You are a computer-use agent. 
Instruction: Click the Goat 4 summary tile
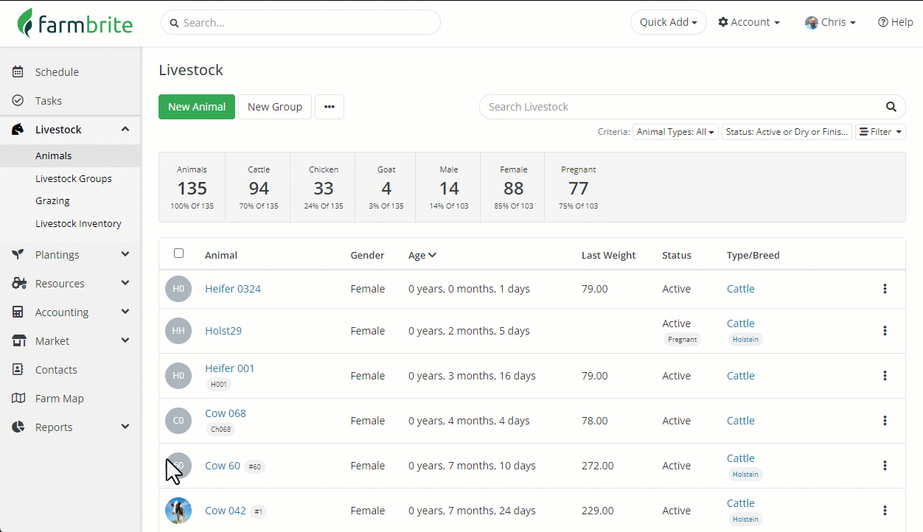386,188
